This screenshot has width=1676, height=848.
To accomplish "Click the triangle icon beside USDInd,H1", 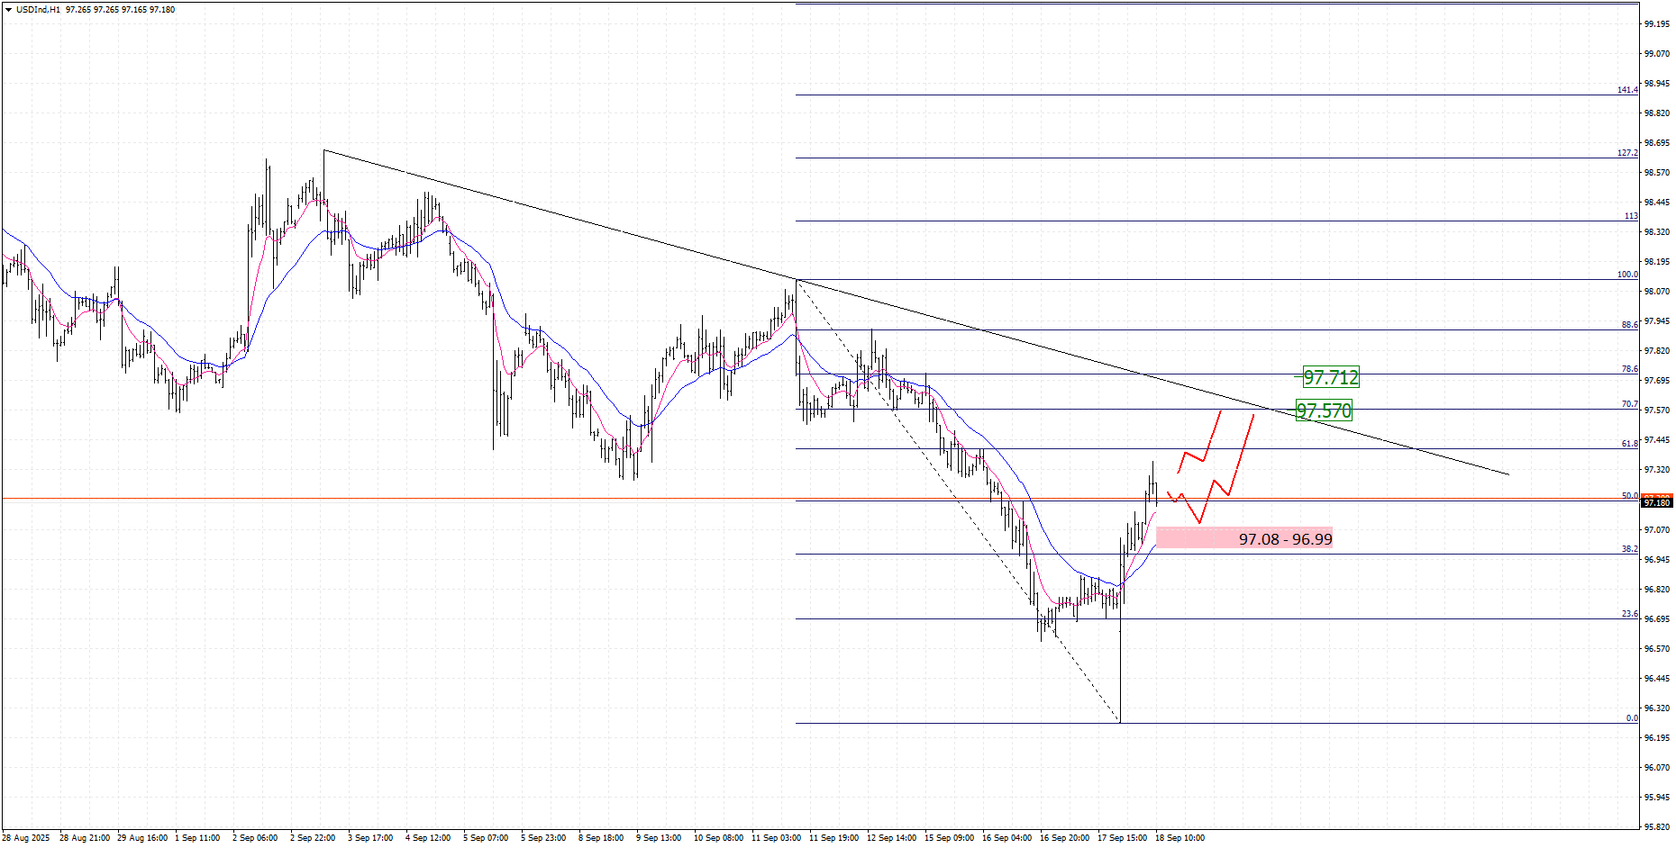I will pyautogui.click(x=8, y=10).
